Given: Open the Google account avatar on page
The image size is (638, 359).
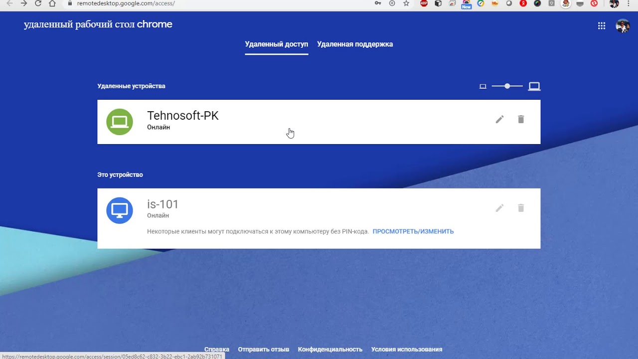Looking at the screenshot, I should pos(623,26).
